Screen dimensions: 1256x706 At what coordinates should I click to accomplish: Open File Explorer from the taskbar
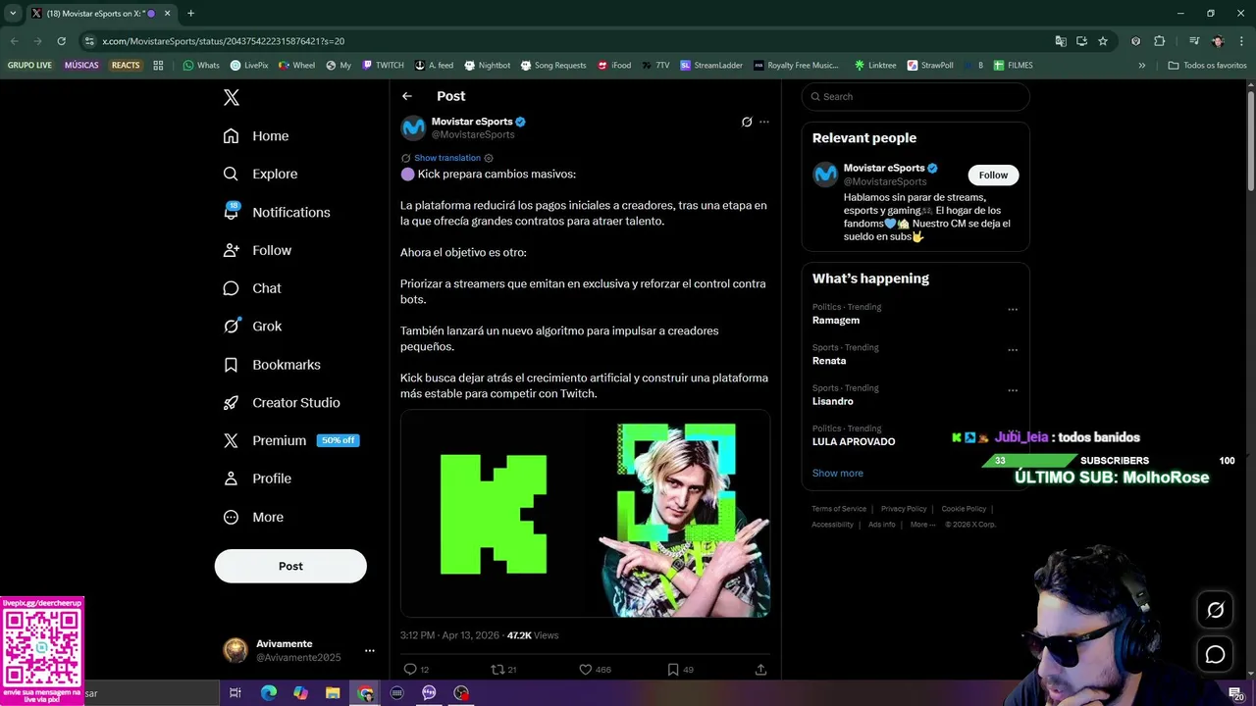333,693
